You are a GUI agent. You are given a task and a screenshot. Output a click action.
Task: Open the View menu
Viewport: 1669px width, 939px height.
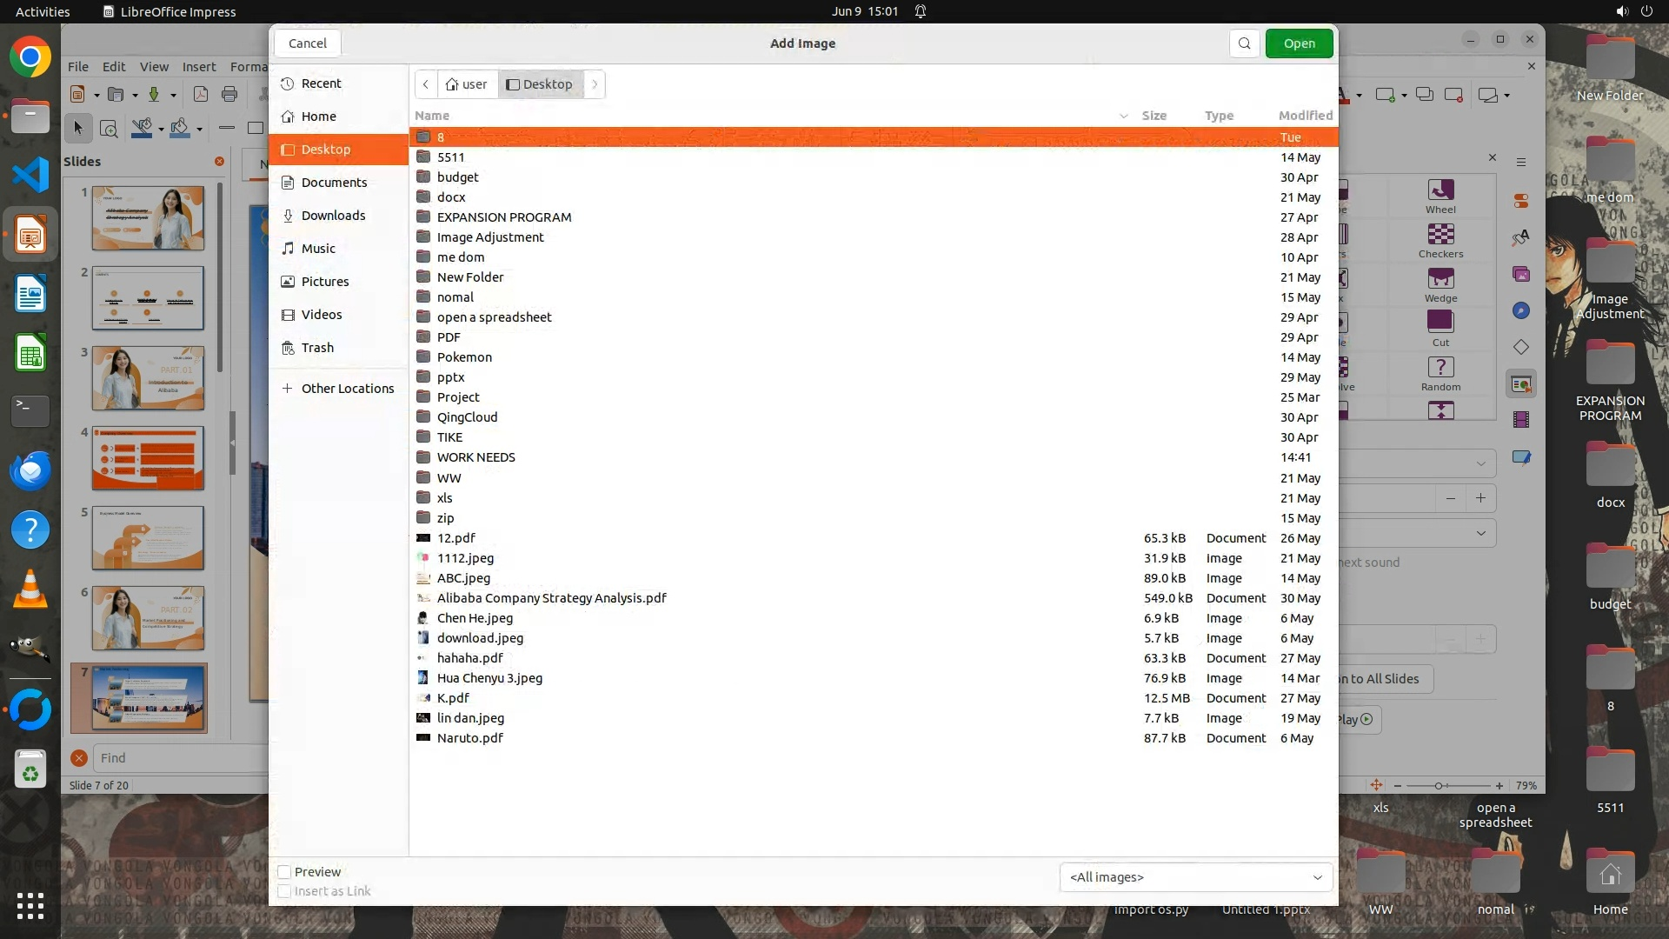[154, 66]
